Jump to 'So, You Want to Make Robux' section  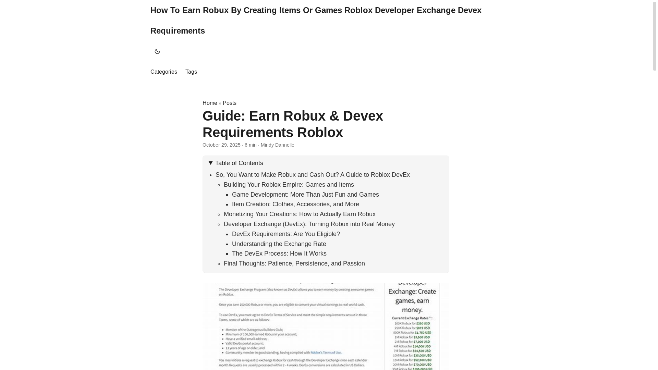(x=313, y=175)
